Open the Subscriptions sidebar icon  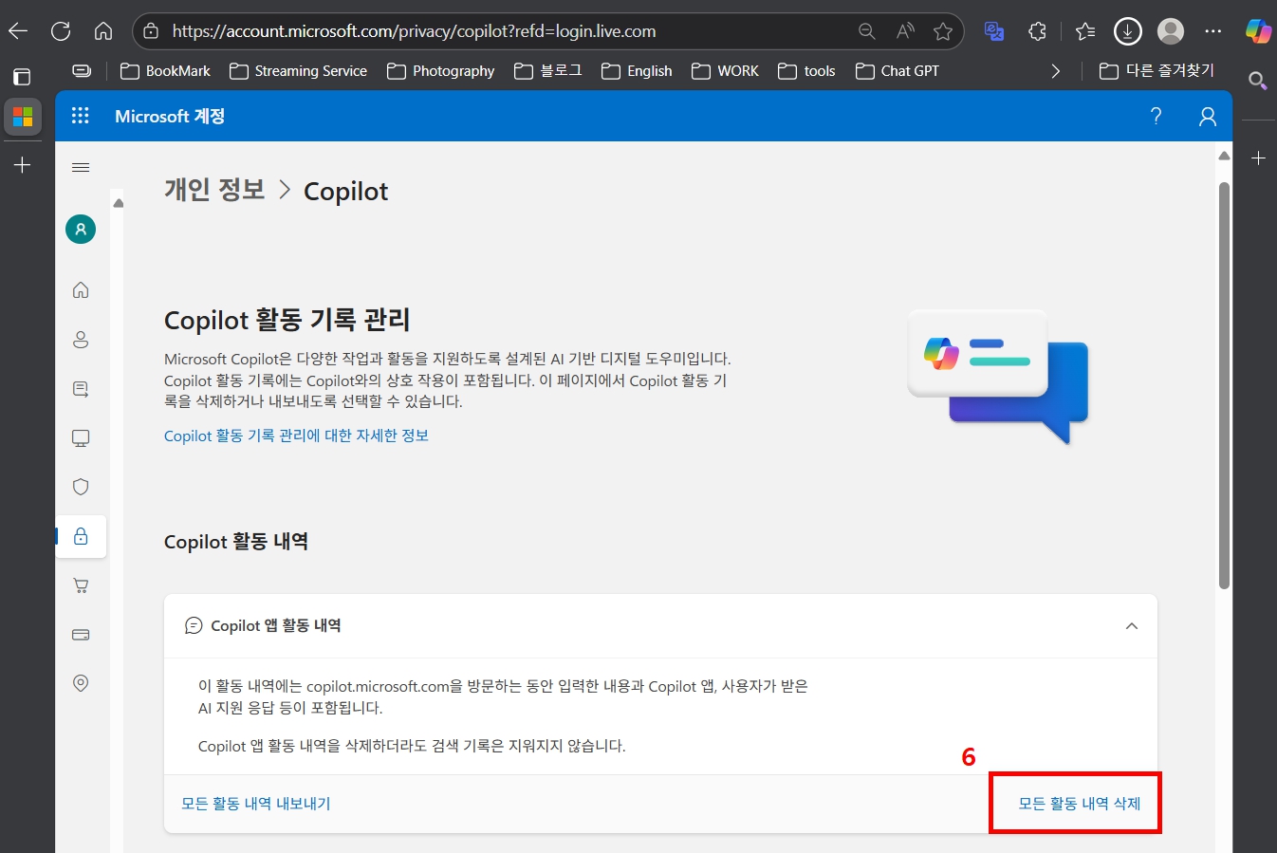[81, 389]
